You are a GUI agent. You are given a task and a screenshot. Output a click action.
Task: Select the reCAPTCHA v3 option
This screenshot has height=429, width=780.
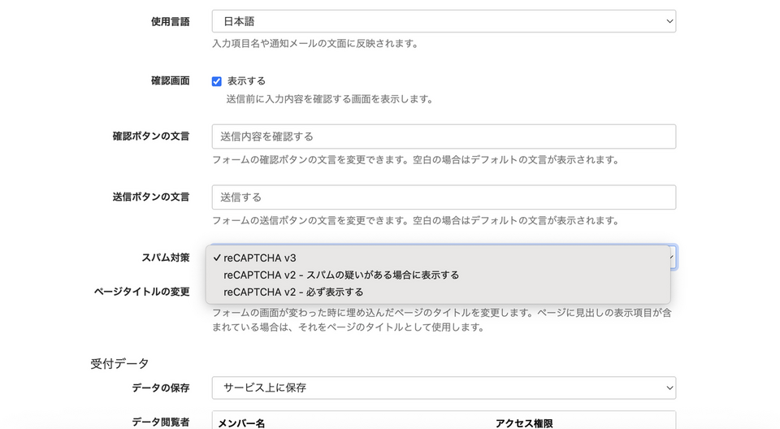tap(260, 258)
